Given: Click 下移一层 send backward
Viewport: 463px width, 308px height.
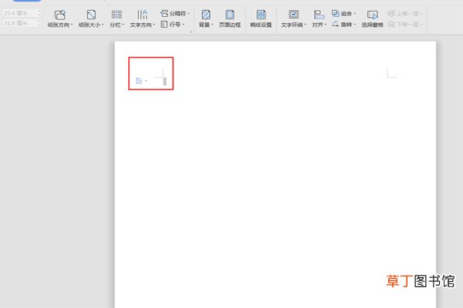Looking at the screenshot, I should click(405, 25).
